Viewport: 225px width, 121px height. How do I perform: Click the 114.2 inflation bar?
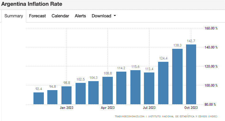pos(121,88)
